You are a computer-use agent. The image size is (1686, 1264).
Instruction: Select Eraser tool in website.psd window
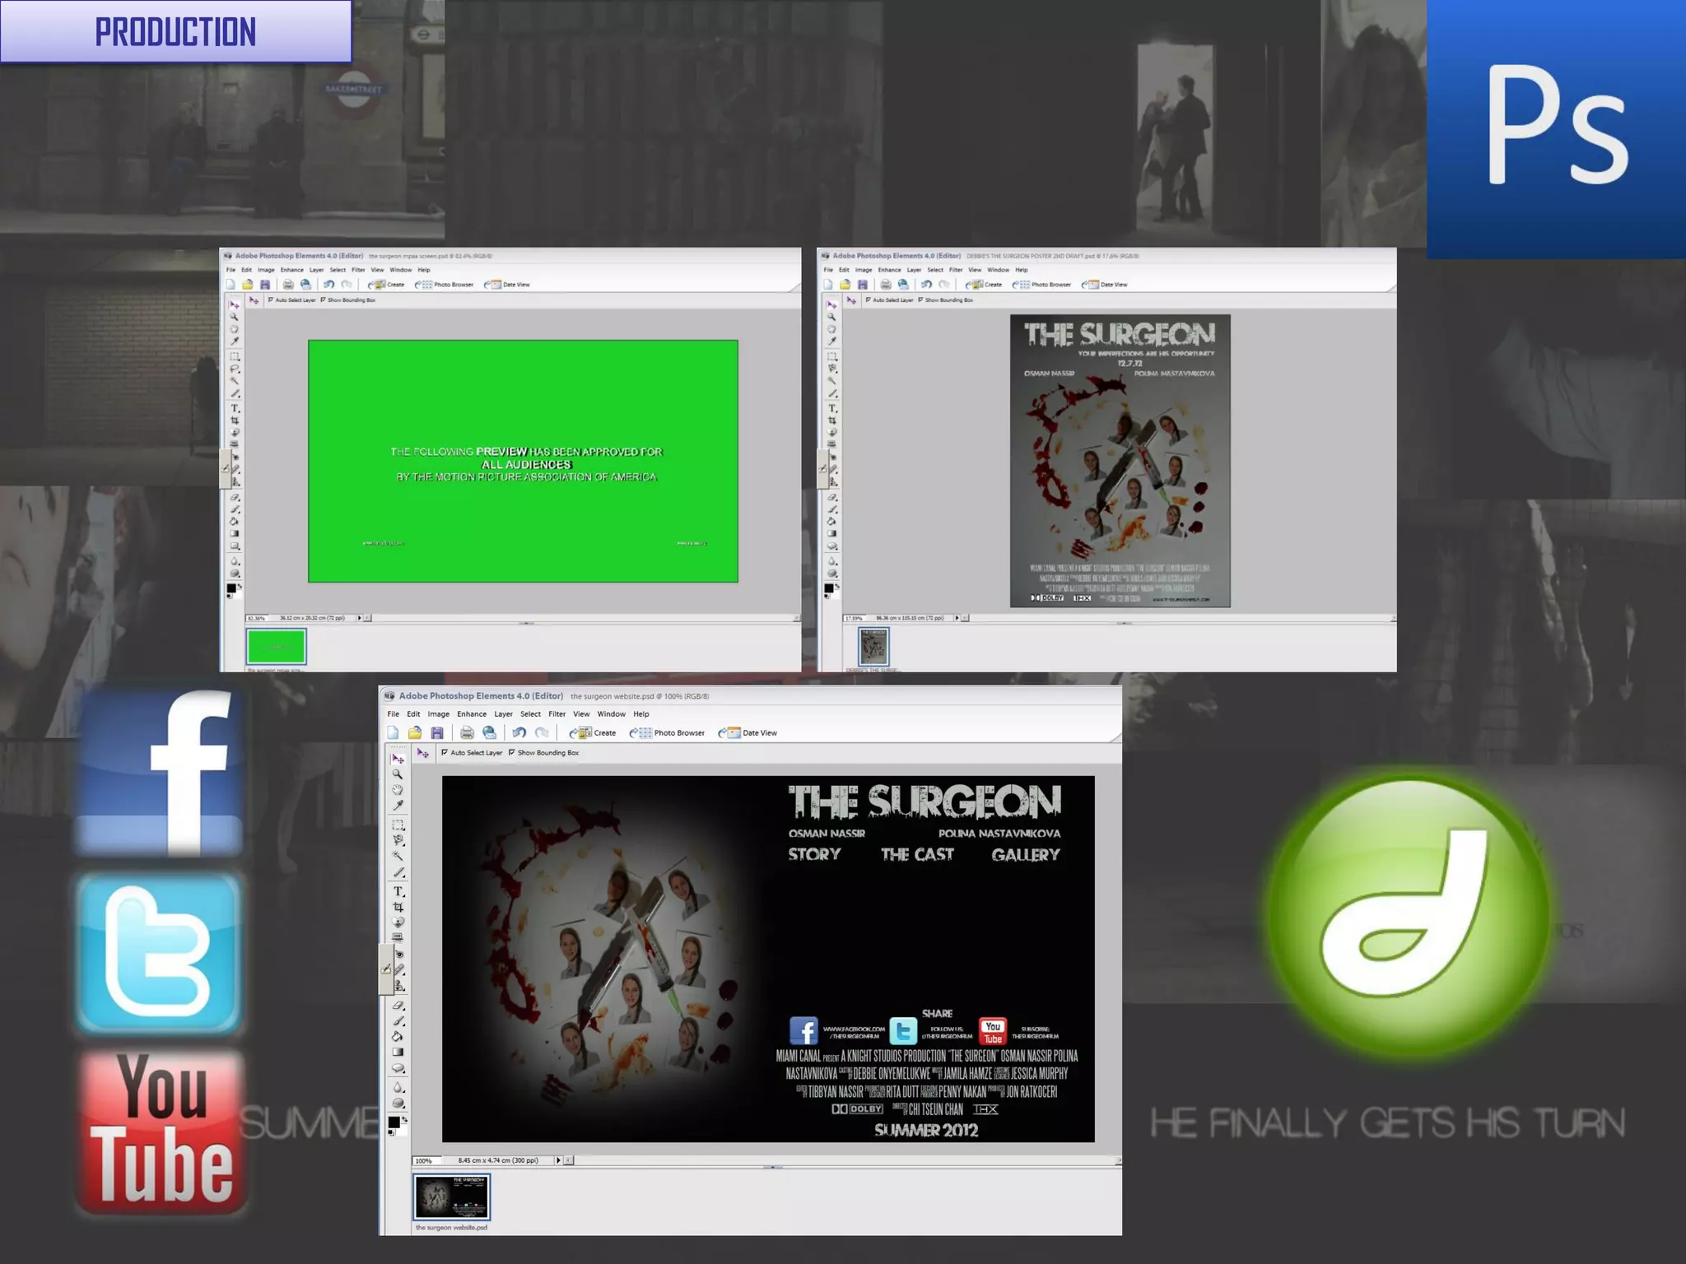[398, 1006]
